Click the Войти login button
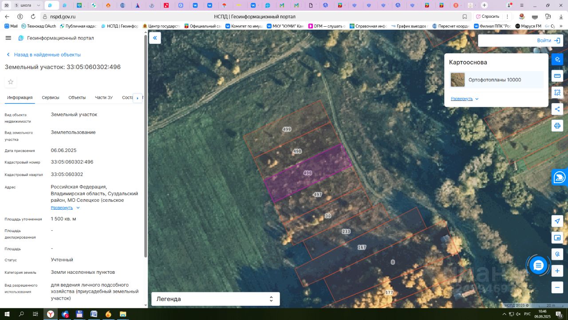Screen dimensions: 568x320 coord(548,40)
